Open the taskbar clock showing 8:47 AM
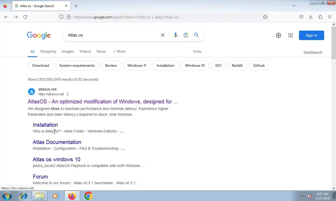The image size is (336, 201). [x=323, y=196]
